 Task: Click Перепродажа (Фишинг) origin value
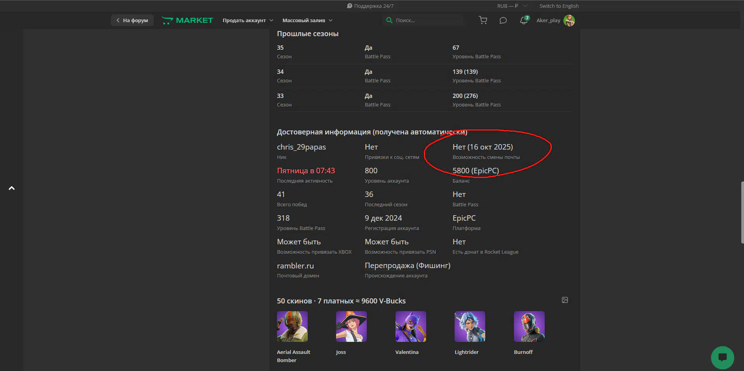click(408, 265)
